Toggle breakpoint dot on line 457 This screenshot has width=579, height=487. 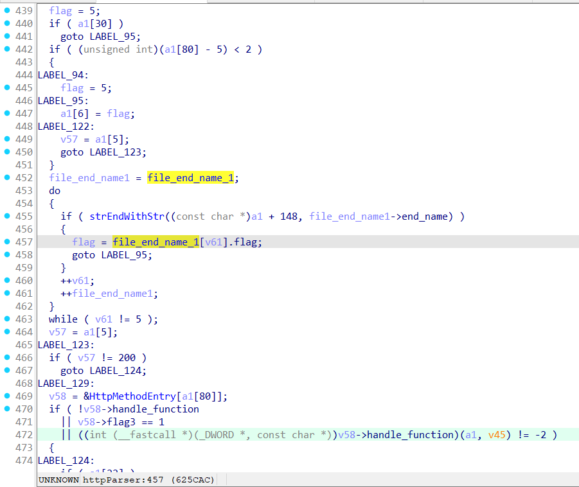[6, 242]
